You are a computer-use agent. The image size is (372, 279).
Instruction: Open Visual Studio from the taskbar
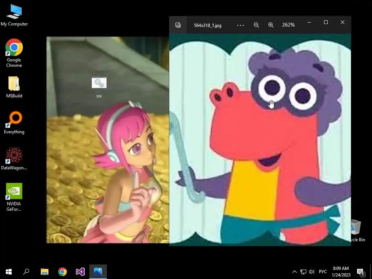80,272
